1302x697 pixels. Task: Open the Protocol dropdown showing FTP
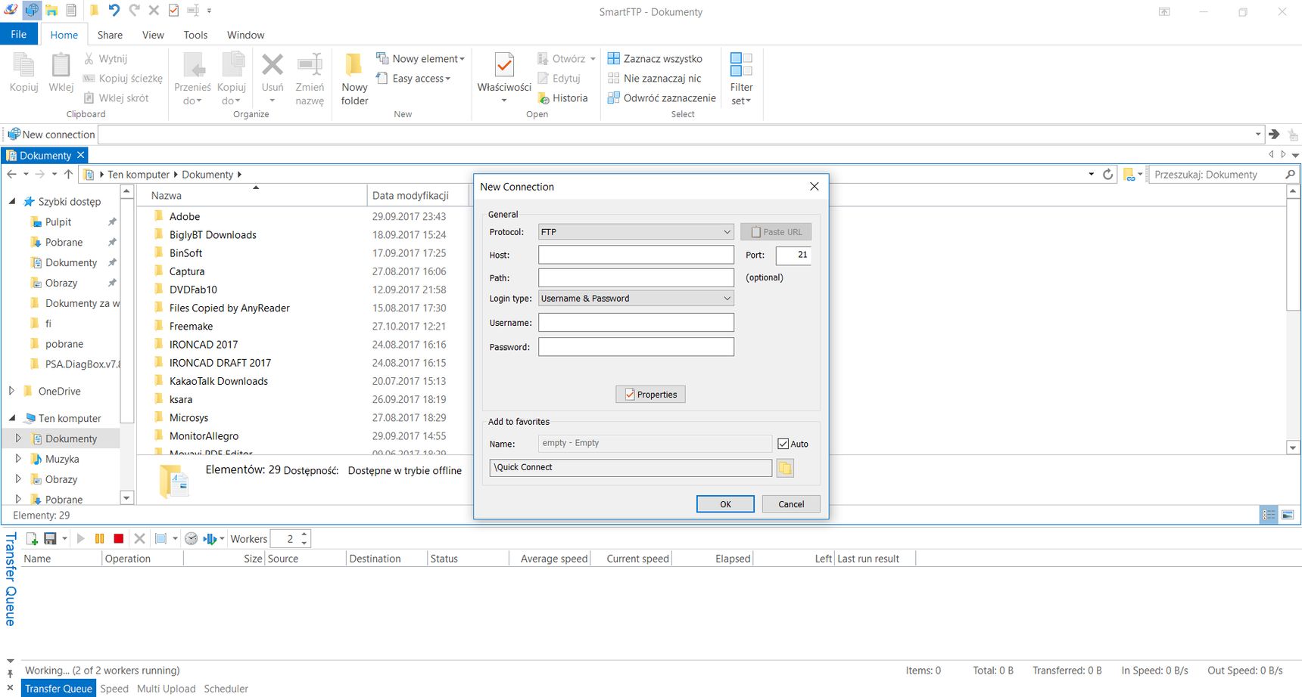coord(636,232)
